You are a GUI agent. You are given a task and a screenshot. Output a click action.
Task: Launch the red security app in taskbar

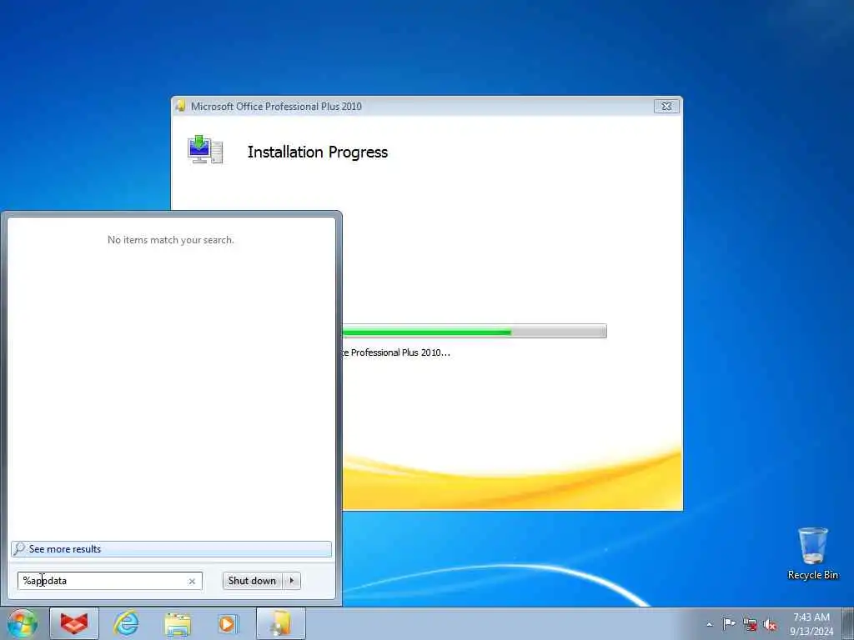click(74, 623)
